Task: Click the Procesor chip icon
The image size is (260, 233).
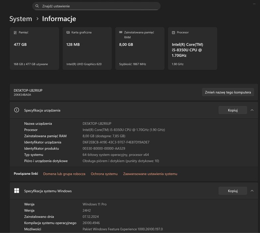Action: (x=173, y=33)
